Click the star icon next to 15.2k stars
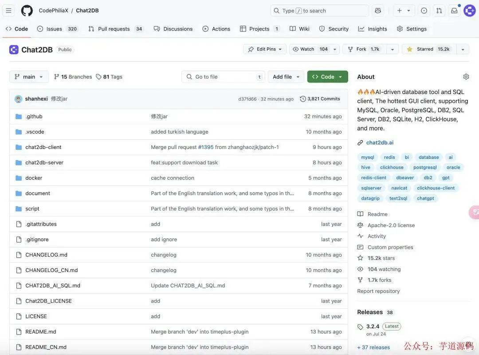479x355 pixels. [x=360, y=258]
